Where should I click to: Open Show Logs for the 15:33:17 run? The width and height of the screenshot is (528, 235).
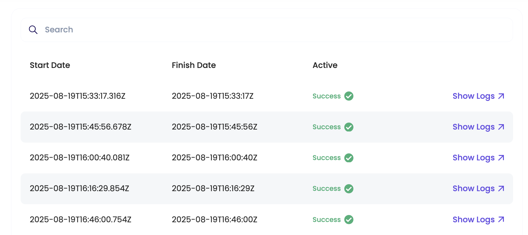[478, 96]
